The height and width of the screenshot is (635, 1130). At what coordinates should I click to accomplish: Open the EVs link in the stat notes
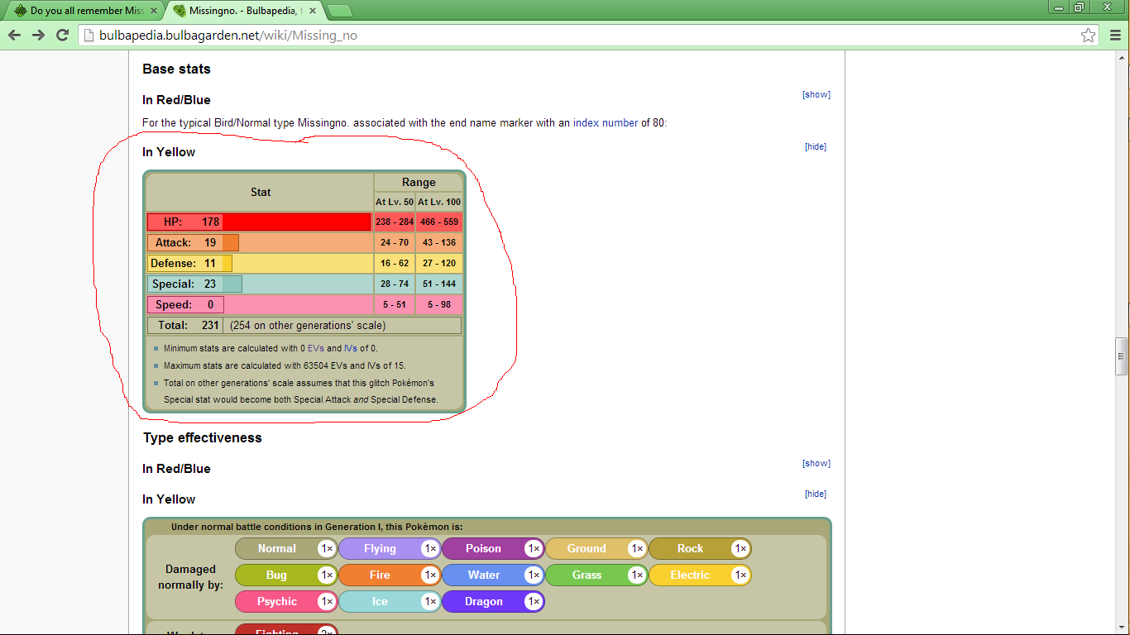pos(316,348)
